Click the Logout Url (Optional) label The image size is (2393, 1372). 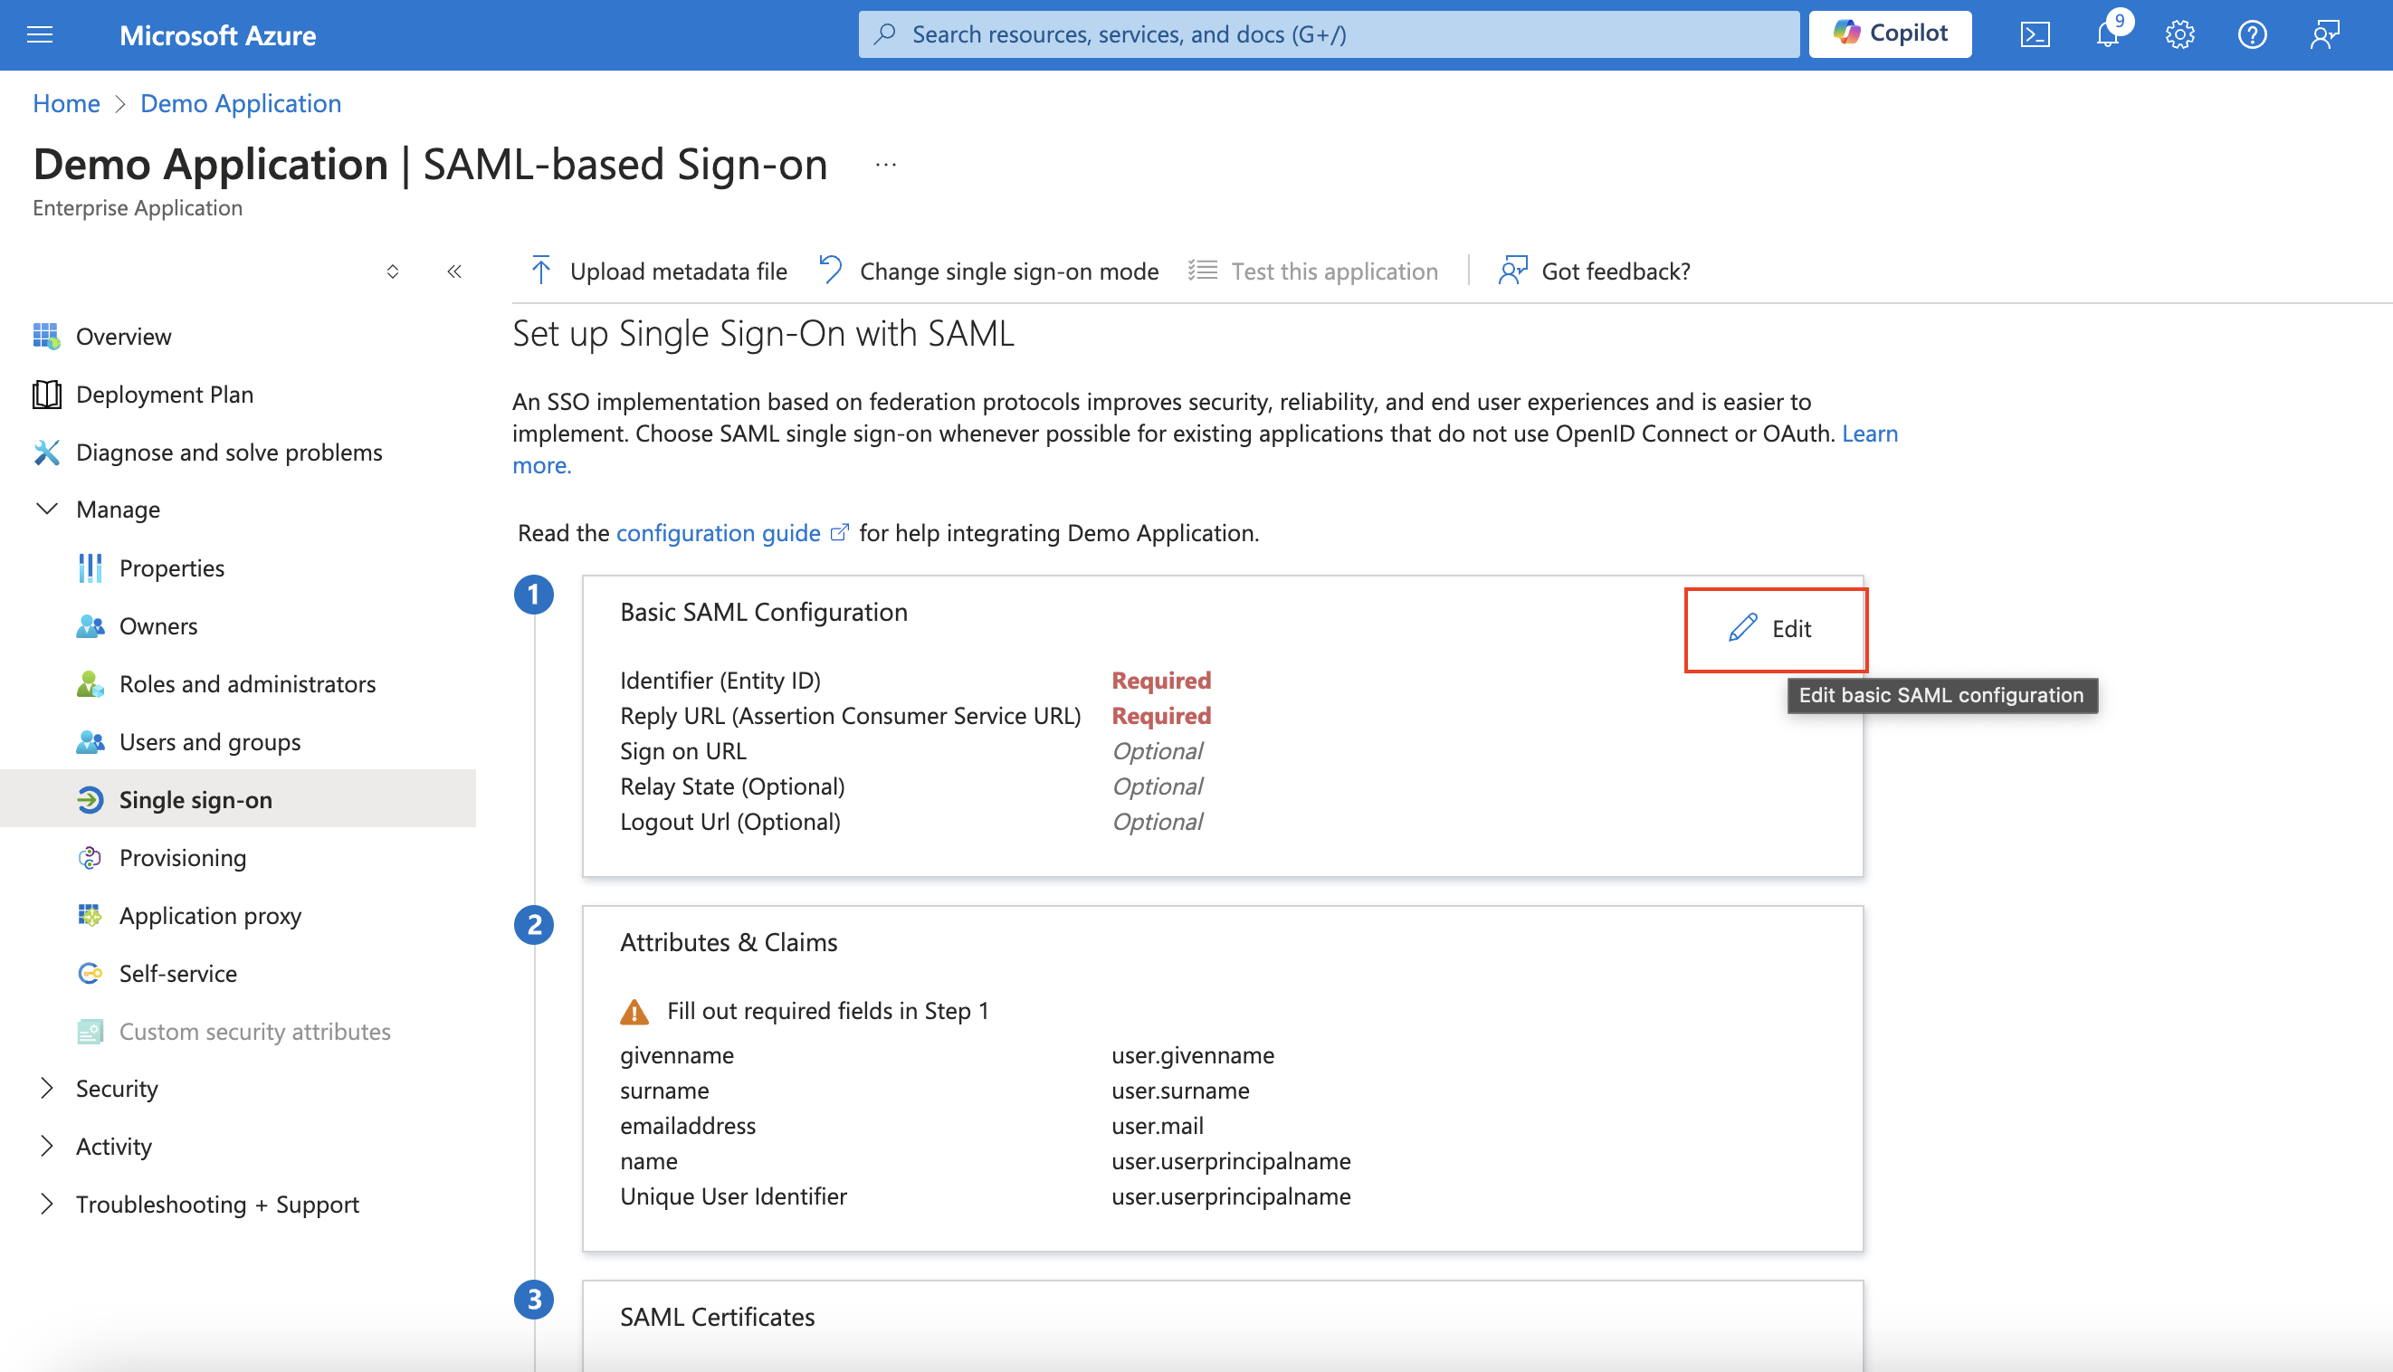(x=730, y=822)
